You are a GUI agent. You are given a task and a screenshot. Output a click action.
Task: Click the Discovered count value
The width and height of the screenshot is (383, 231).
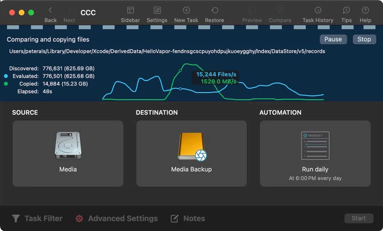tap(68, 68)
